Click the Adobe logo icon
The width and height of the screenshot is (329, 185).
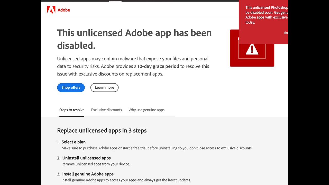pos(51,10)
